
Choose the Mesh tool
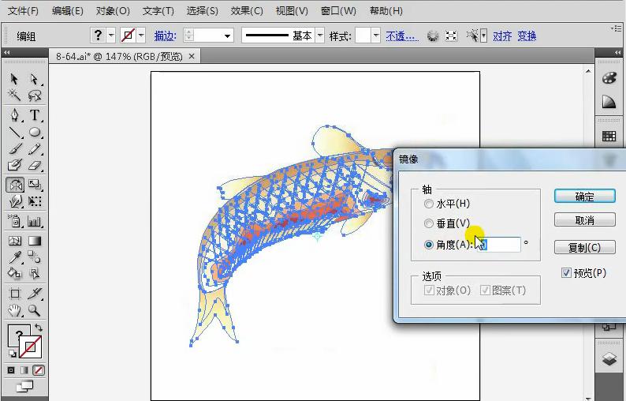click(x=14, y=241)
